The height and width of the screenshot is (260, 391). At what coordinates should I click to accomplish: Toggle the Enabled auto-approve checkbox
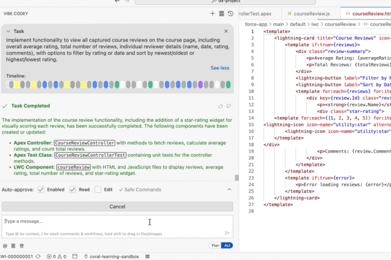coord(41,190)
